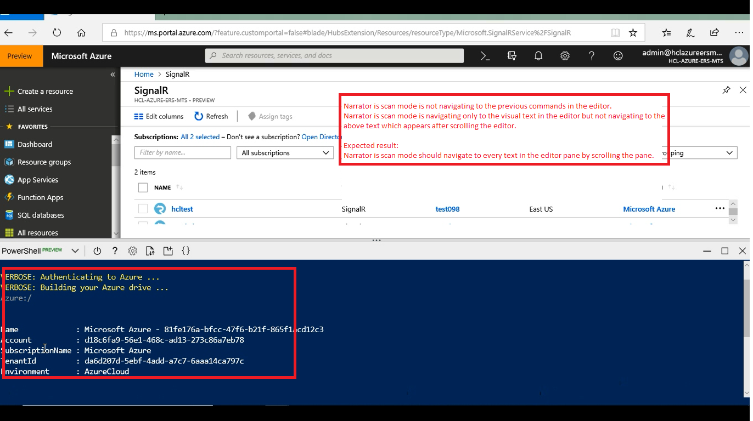The width and height of the screenshot is (753, 421).
Task: Open the PowerShell shell selector dropdown
Action: tap(75, 251)
